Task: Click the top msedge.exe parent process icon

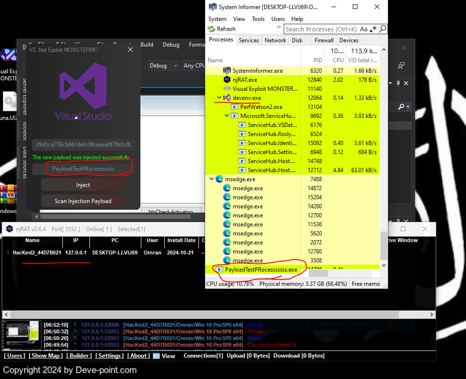Action: point(219,179)
